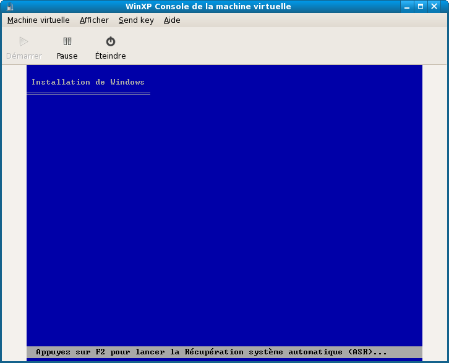Open the Send key menu

pyautogui.click(x=136, y=20)
